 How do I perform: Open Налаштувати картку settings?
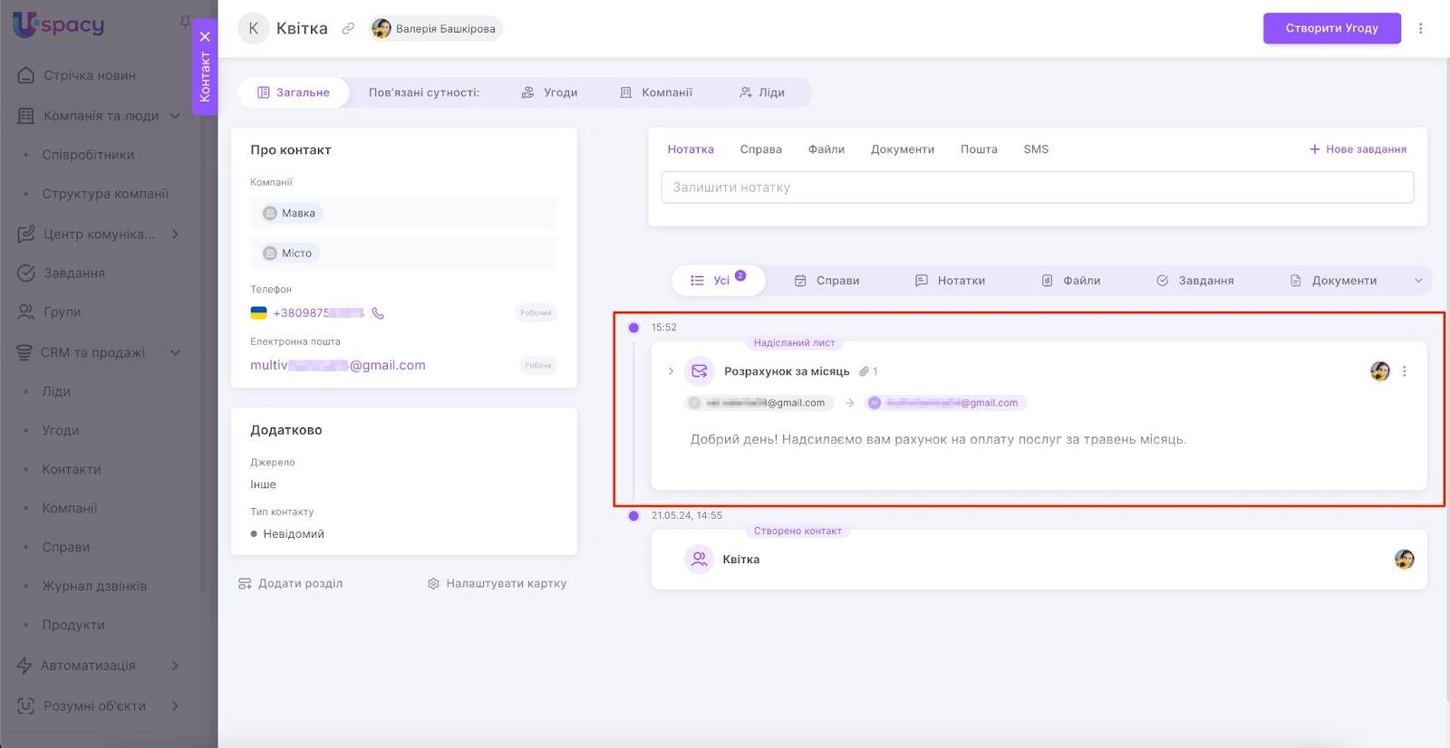point(497,584)
